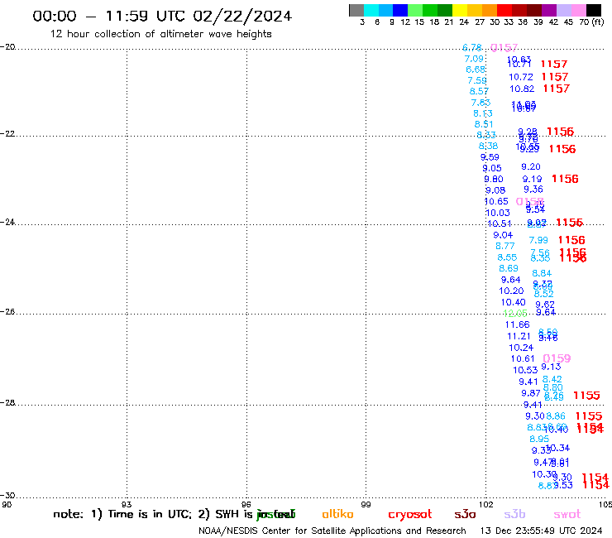The height and width of the screenshot is (538, 612).
Task: Click the black swatch at the legend's end
Action: pos(593,10)
